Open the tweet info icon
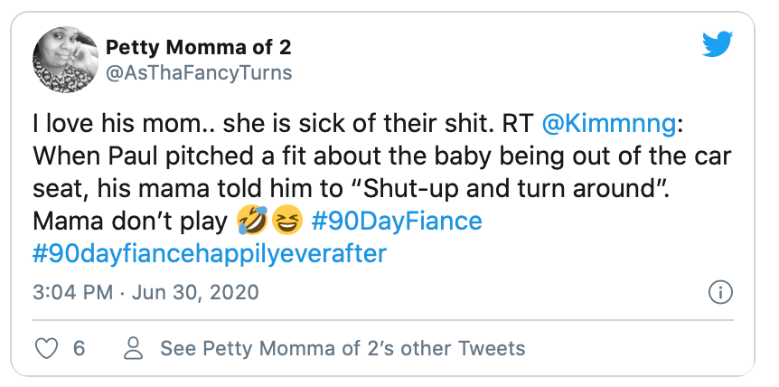The height and width of the screenshot is (387, 779). click(720, 293)
